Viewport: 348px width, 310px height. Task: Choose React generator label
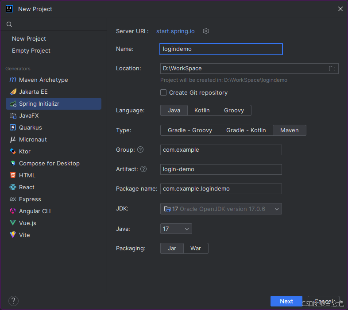(27, 188)
